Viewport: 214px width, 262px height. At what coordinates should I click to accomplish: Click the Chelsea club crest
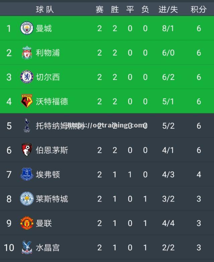[x=27, y=77]
